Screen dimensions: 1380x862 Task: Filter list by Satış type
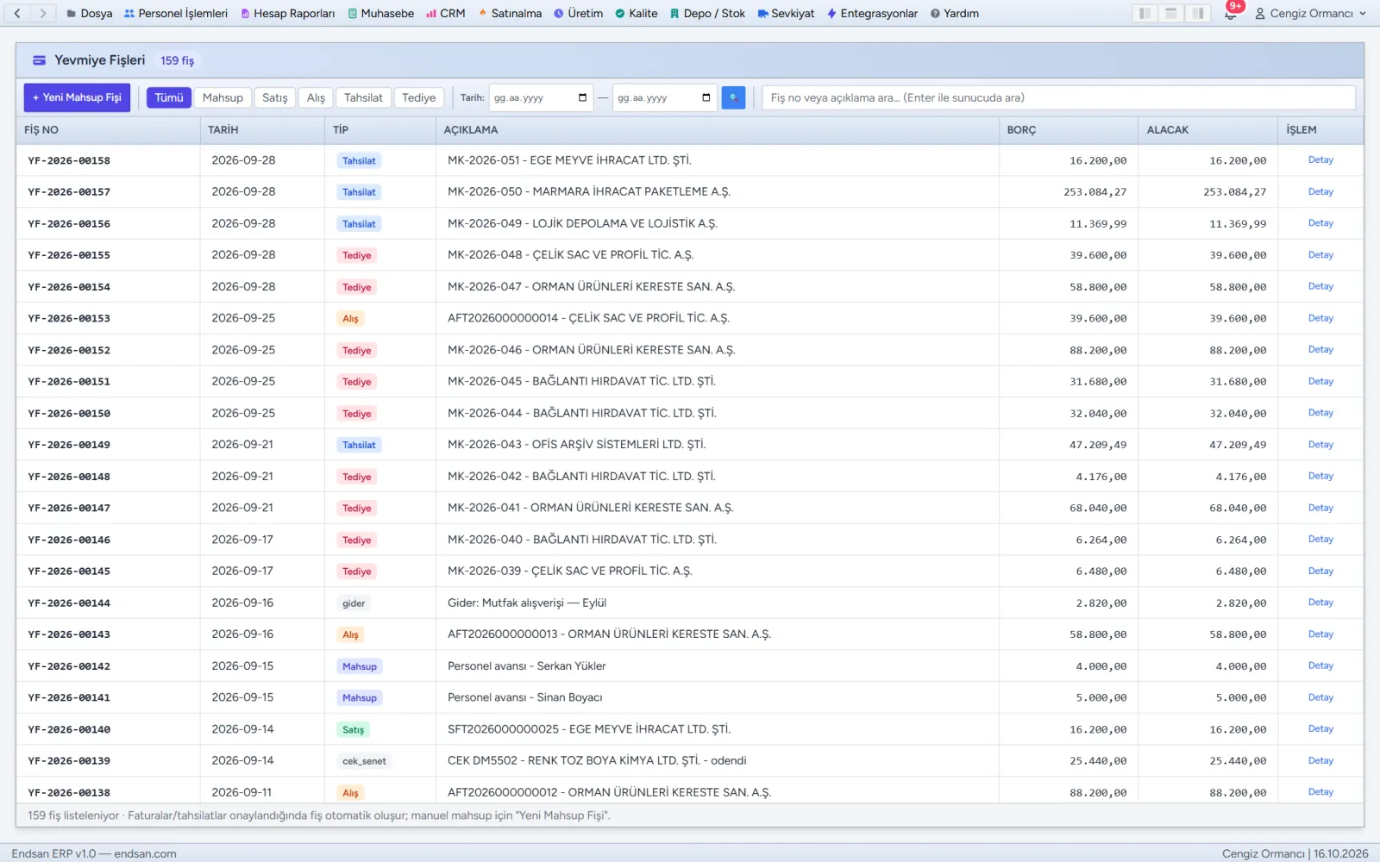(x=275, y=97)
